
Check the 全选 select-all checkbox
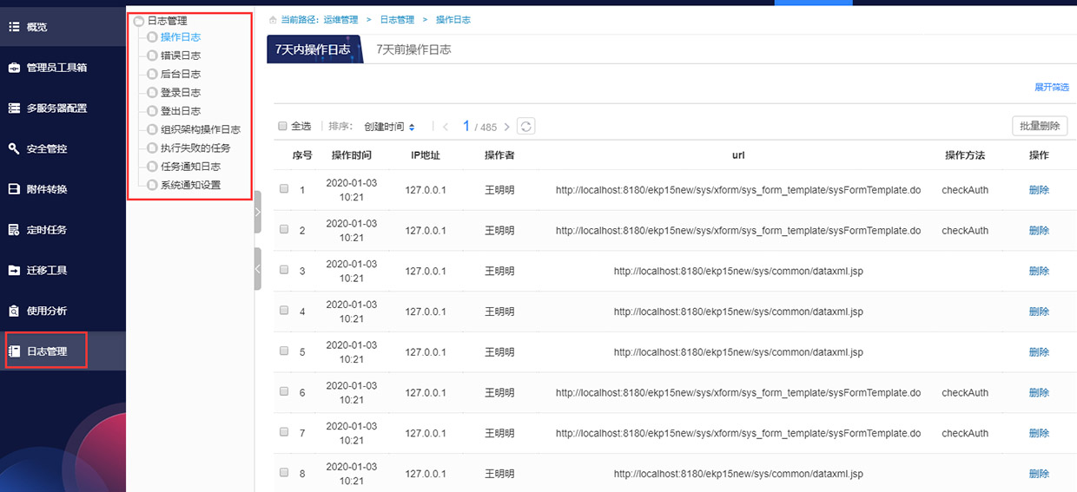(282, 127)
